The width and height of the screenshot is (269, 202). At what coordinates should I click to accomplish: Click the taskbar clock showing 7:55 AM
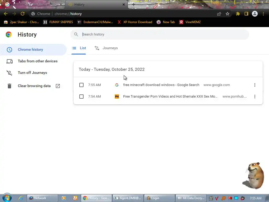(x=255, y=198)
